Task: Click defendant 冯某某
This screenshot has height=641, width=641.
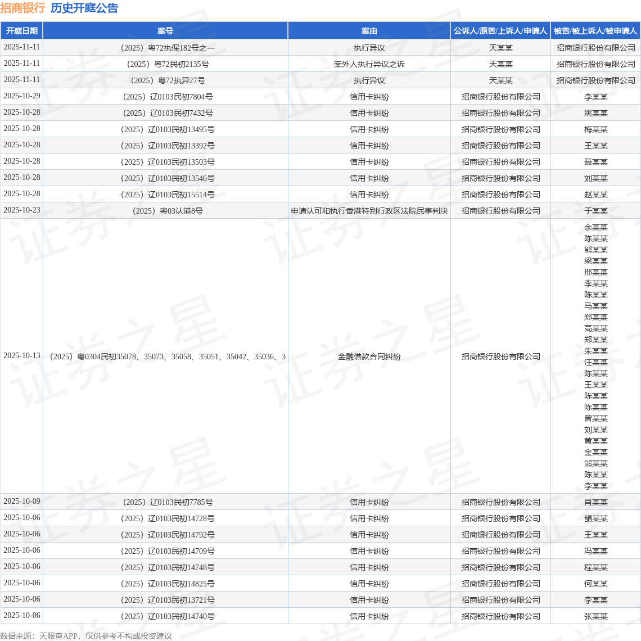Action: pos(595,552)
